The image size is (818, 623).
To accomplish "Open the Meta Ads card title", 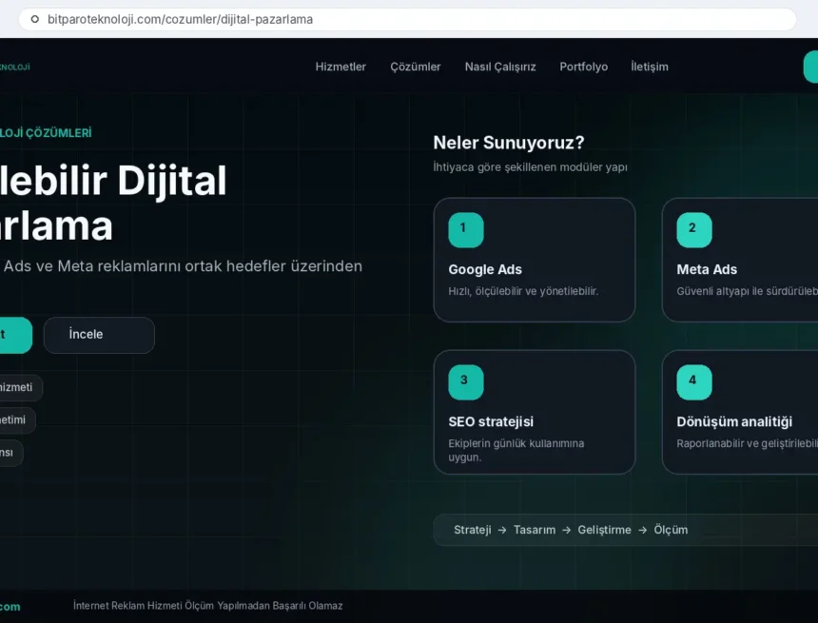I will pos(707,270).
